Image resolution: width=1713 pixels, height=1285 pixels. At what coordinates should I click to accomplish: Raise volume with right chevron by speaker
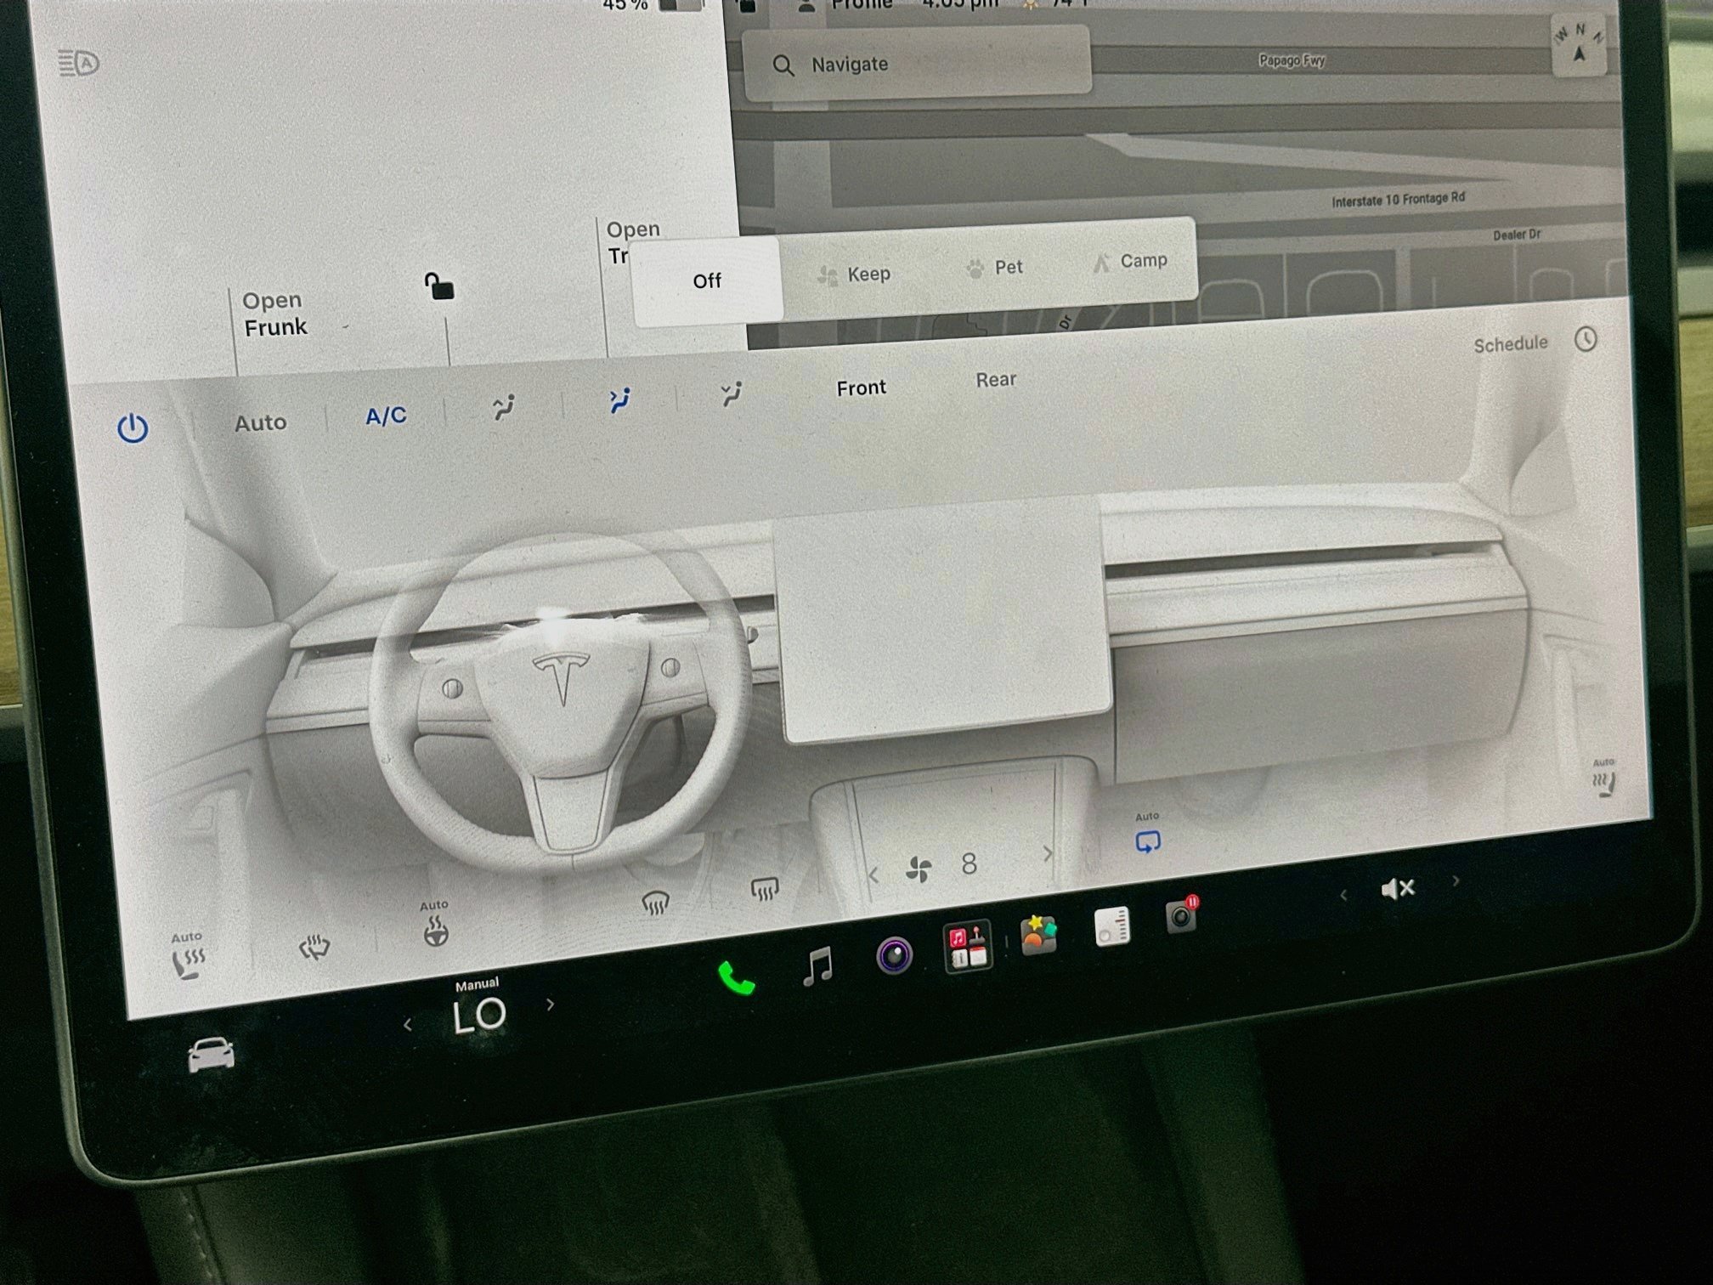[1456, 880]
